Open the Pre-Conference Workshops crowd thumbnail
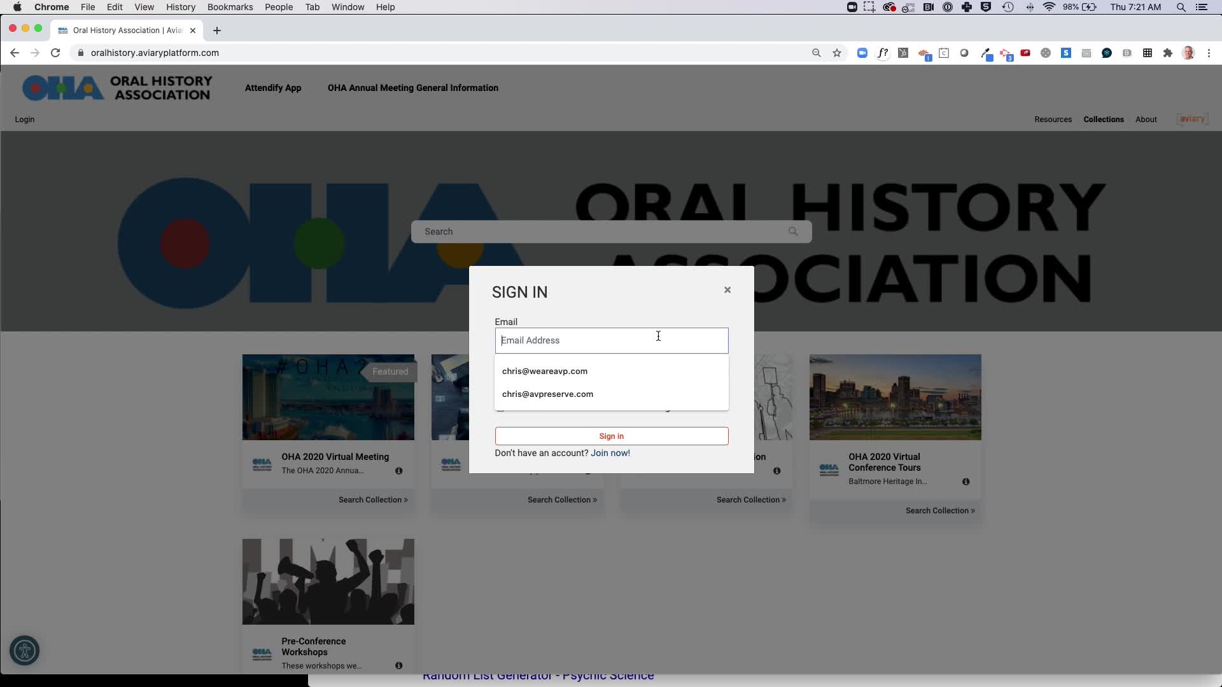This screenshot has height=687, width=1222. [x=328, y=581]
